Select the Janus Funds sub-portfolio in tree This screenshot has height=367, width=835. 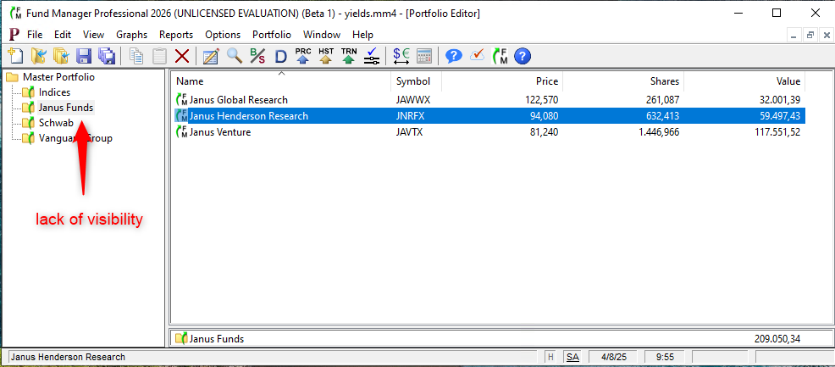tap(66, 108)
